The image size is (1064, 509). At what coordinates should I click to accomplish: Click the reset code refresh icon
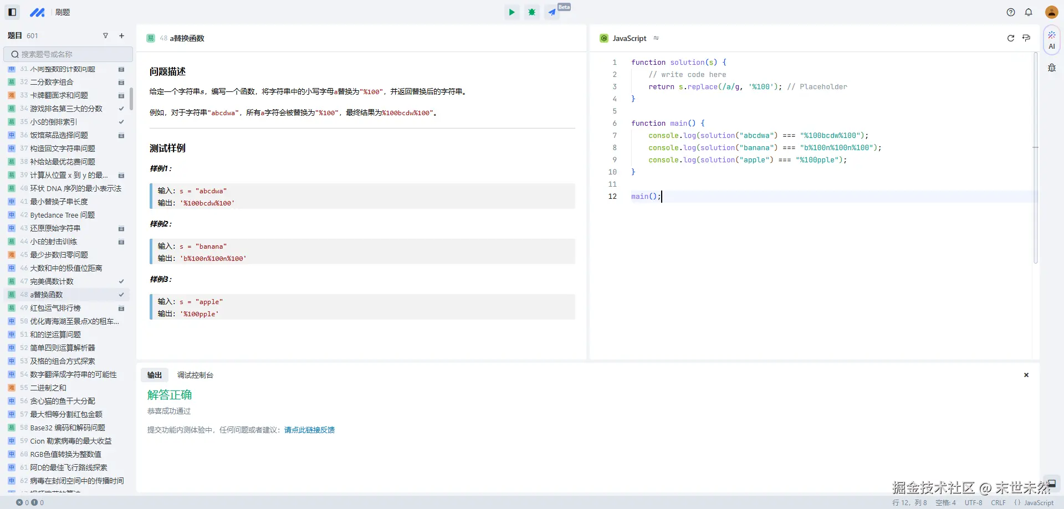coord(1010,38)
